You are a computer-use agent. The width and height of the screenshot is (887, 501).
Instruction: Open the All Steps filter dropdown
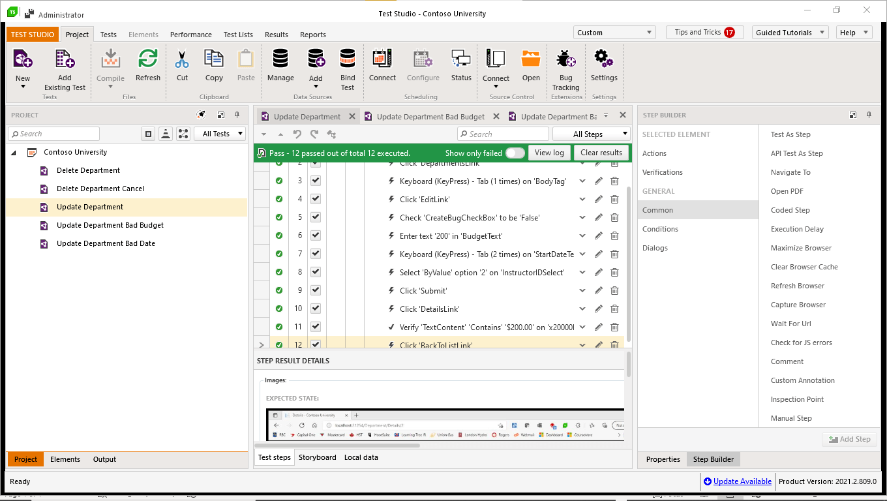(592, 134)
